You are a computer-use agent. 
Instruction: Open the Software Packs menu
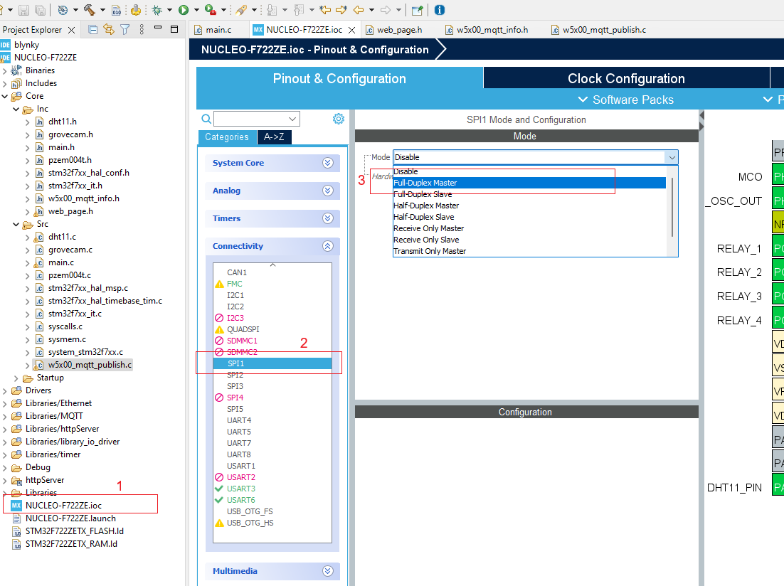tap(625, 100)
